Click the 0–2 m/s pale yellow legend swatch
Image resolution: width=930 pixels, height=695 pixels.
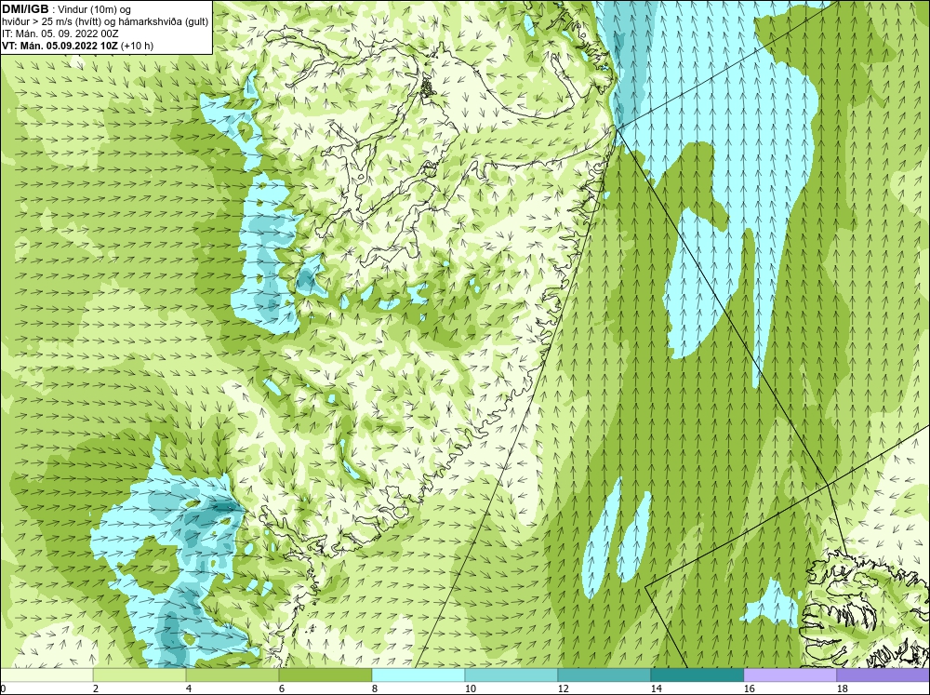click(x=46, y=675)
